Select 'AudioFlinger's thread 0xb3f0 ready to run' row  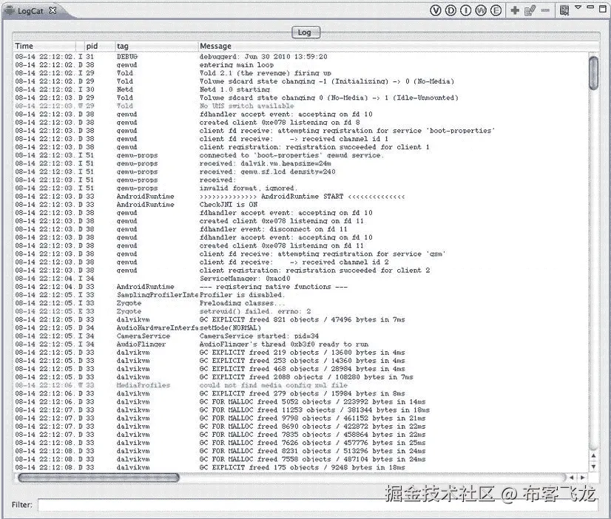click(x=300, y=345)
